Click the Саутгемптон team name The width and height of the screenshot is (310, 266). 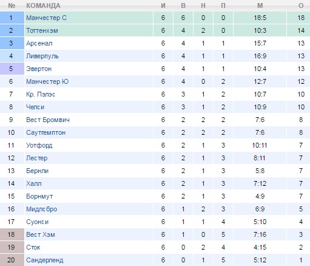pos(45,132)
